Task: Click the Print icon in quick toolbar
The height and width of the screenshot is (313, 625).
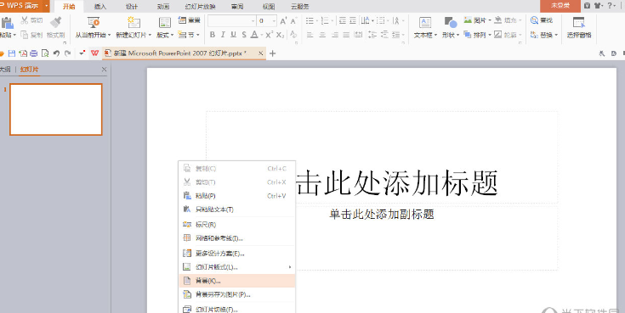Action: (x=34, y=53)
